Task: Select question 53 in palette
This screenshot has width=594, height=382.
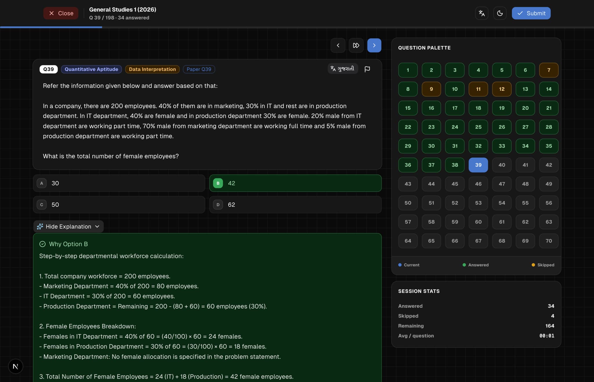Action: point(478,203)
